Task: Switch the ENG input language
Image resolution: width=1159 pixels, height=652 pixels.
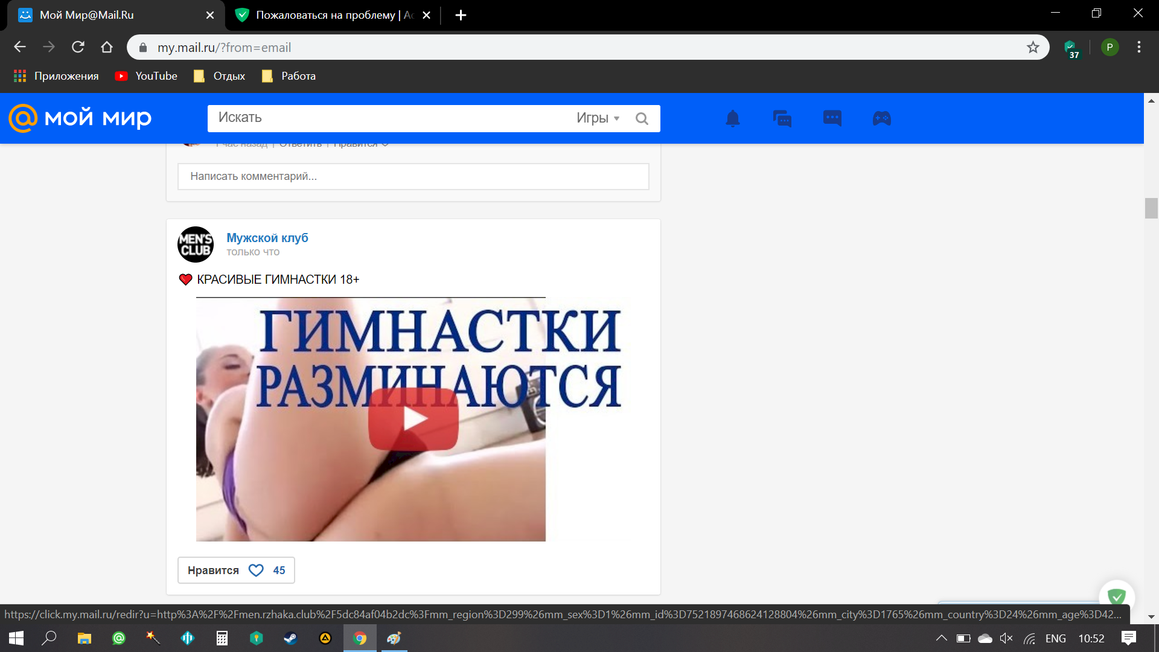Action: [x=1056, y=638]
